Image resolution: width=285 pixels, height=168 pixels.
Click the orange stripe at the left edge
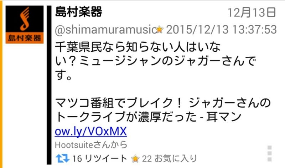coord(1,84)
